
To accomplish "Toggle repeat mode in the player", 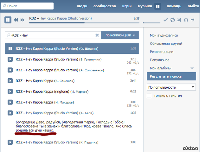I will tap(172, 20).
